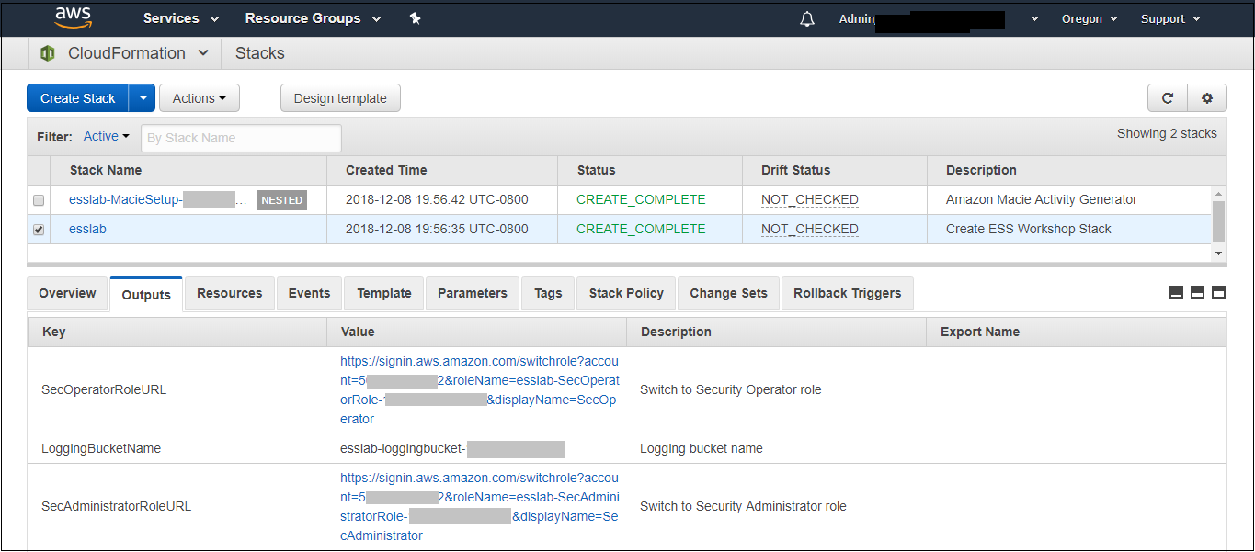This screenshot has height=552, width=1255.
Task: Open the Tags tab
Action: point(548,293)
